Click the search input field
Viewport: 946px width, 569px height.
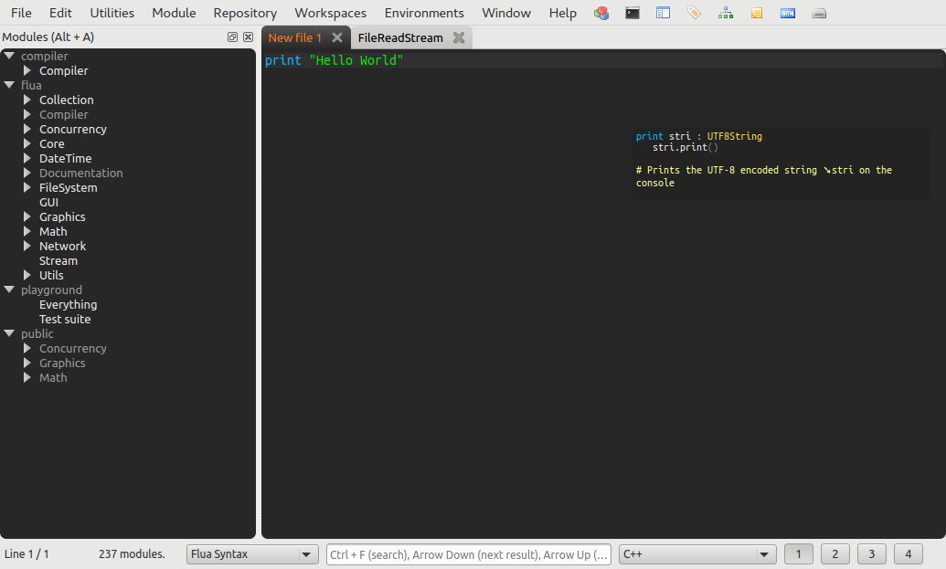click(469, 554)
